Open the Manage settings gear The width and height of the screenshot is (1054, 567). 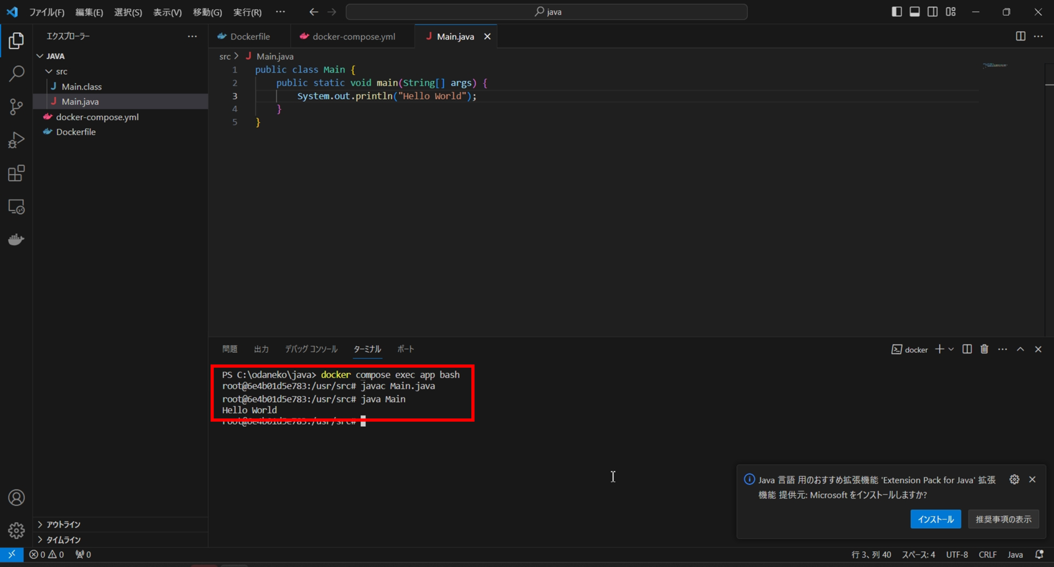coord(16,531)
